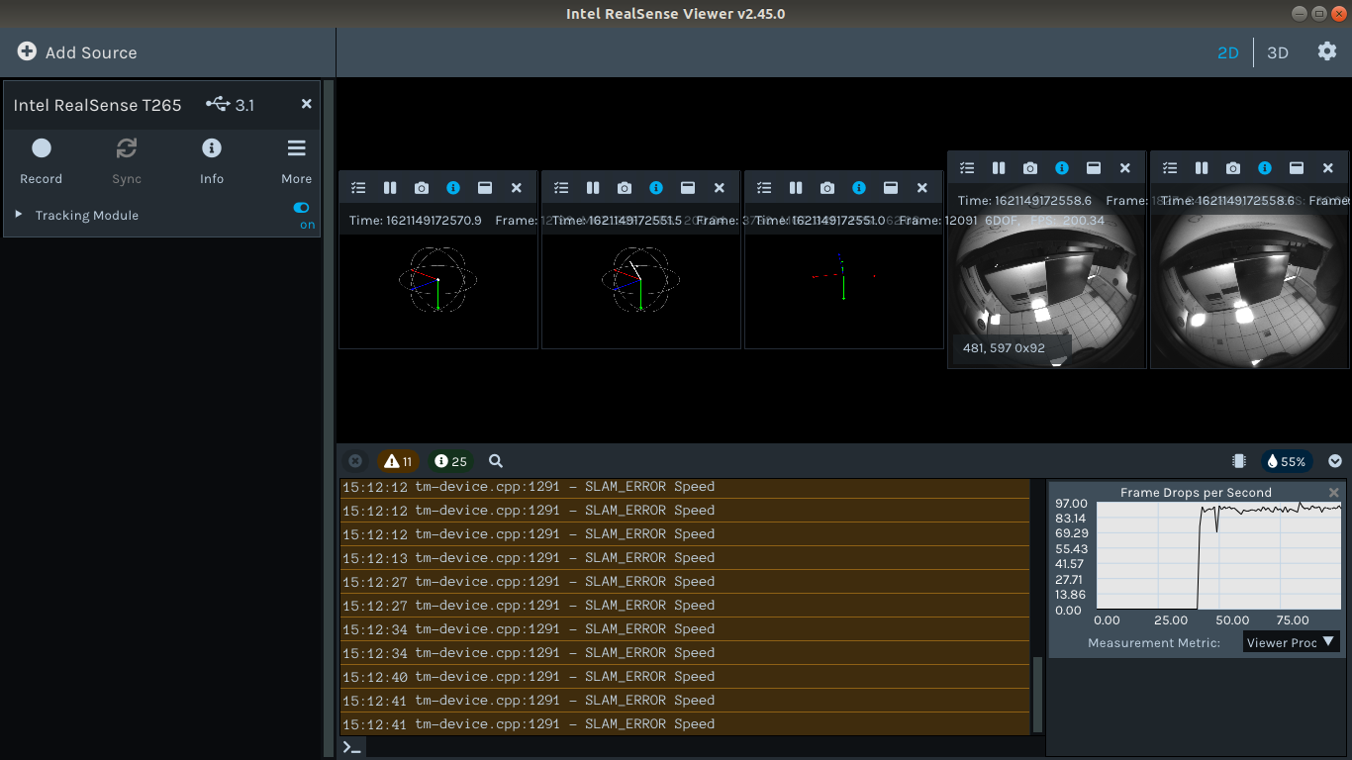Open the Measurement Metric dropdown

[1291, 642]
